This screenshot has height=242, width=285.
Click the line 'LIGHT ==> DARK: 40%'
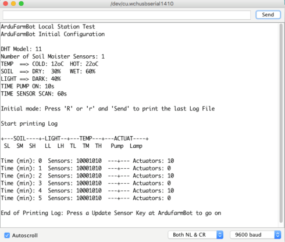coord(31,79)
